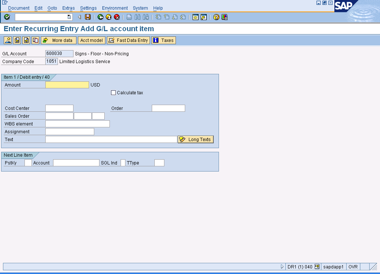Click the red Cancel icon
The width and height of the screenshot is (380, 274).
click(x=117, y=17)
